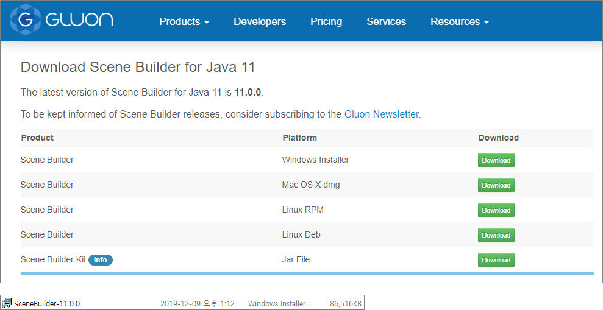Navigate to Services

[x=386, y=21]
